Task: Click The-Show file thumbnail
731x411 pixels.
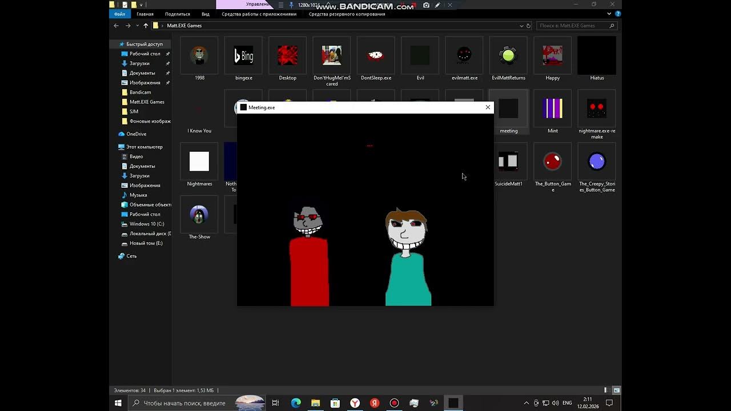Action: (199, 215)
